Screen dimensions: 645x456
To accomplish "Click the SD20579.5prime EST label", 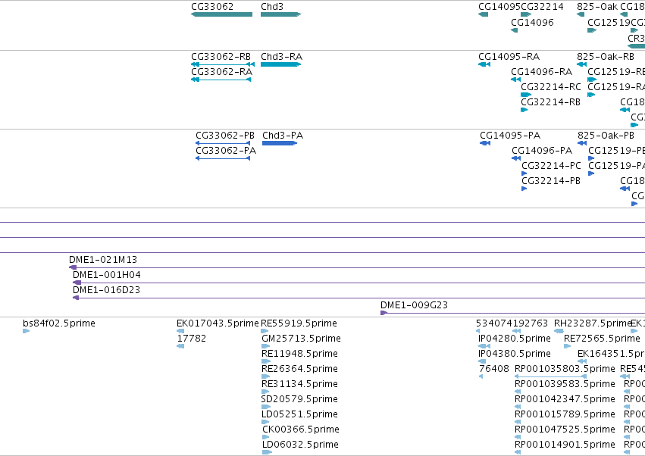I will (299, 399).
